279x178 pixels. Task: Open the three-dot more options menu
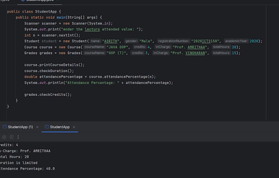[x=18, y=137]
